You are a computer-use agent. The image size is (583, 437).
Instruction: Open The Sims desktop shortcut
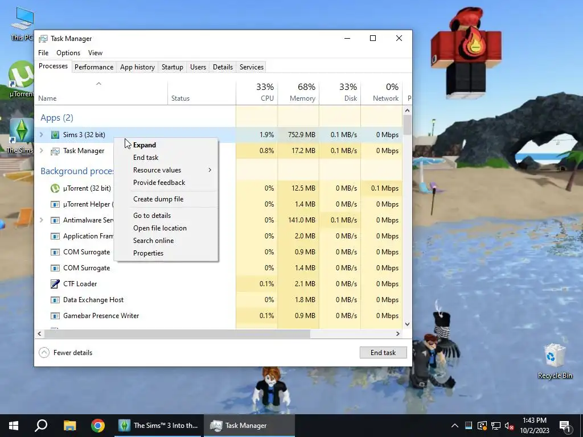[x=21, y=135]
